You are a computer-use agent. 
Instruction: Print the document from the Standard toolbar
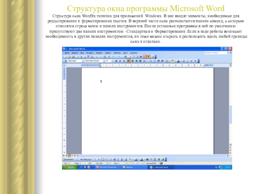[x=81, y=57]
